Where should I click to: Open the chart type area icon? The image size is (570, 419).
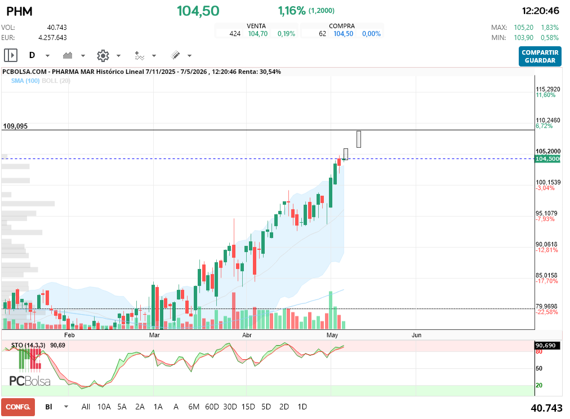[x=68, y=55]
